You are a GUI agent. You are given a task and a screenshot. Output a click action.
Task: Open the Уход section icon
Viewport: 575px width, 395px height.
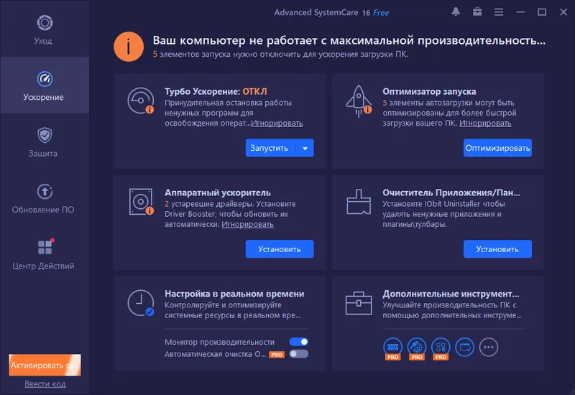click(45, 23)
